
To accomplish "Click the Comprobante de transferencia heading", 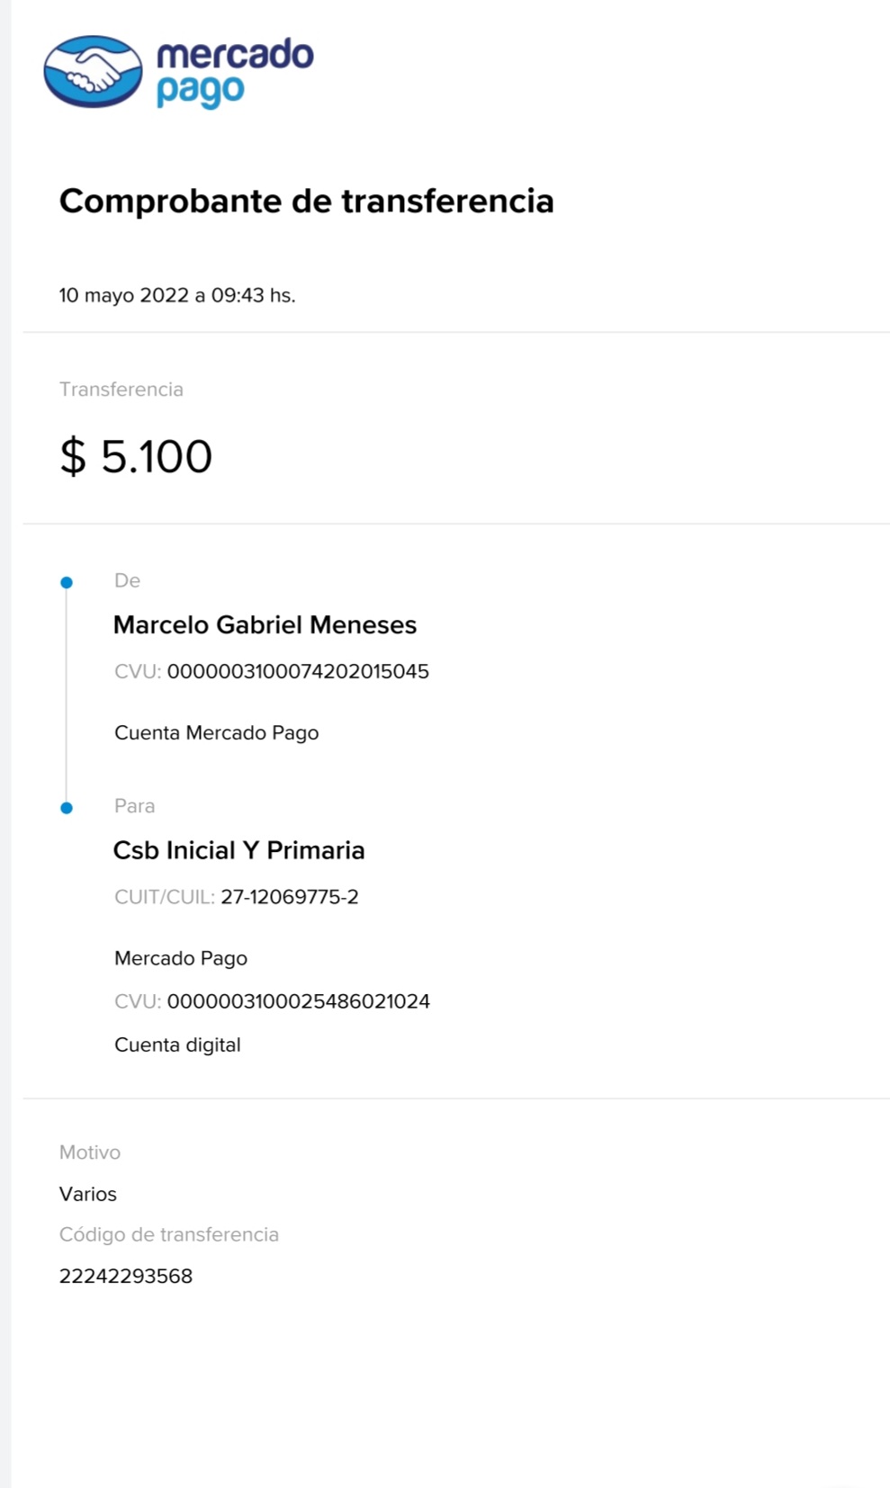I will (x=306, y=201).
